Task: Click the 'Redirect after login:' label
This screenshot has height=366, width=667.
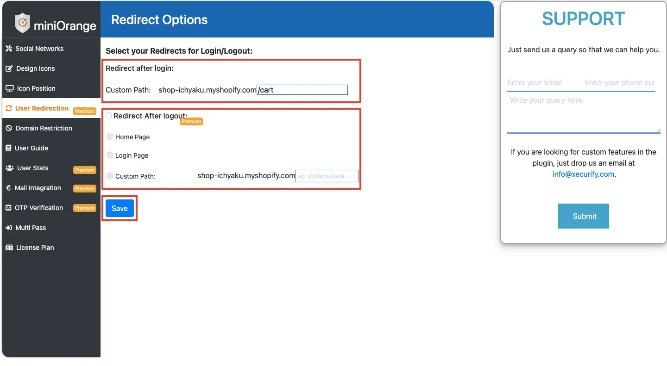Action: click(x=139, y=68)
